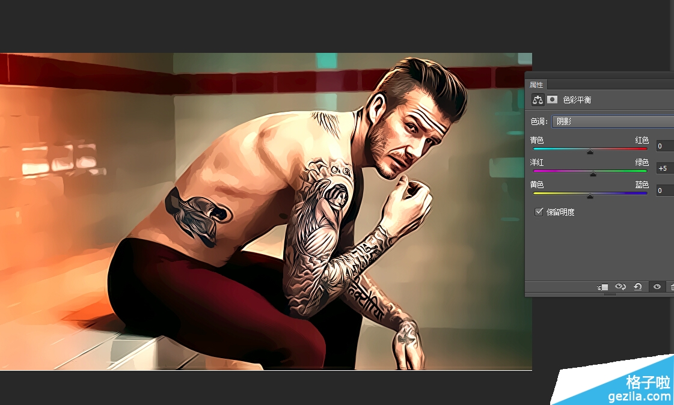Click the magenta-green value field showing +5
This screenshot has height=405, width=674.
point(664,168)
